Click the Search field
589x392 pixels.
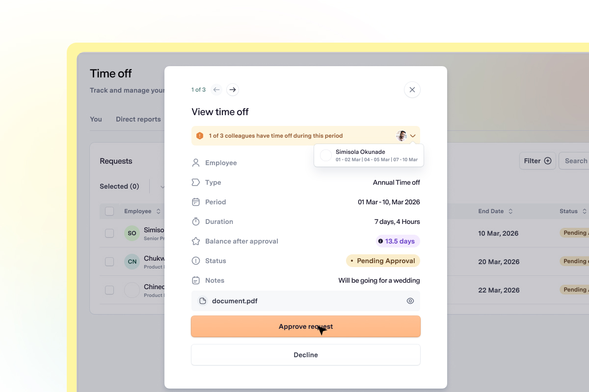[574, 161]
